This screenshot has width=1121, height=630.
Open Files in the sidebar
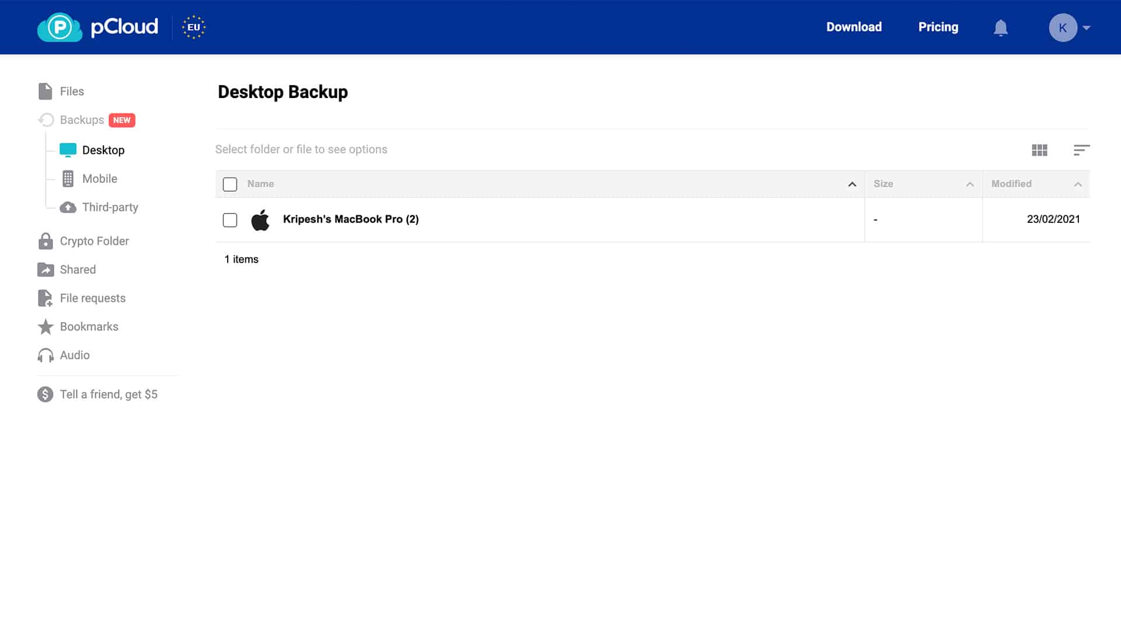coord(72,92)
